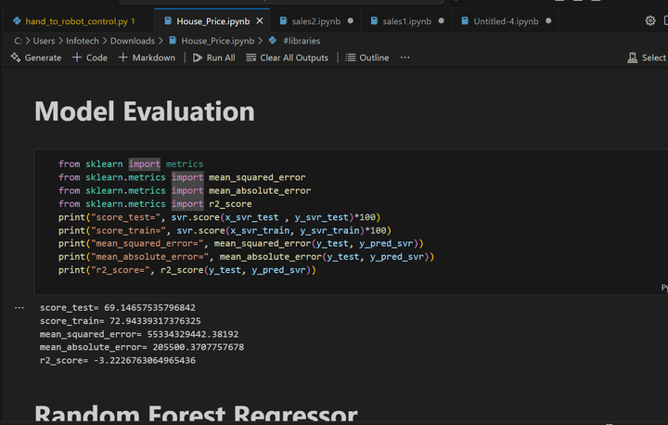668x425 pixels.
Task: Click the Outline list icon
Action: [x=350, y=58]
